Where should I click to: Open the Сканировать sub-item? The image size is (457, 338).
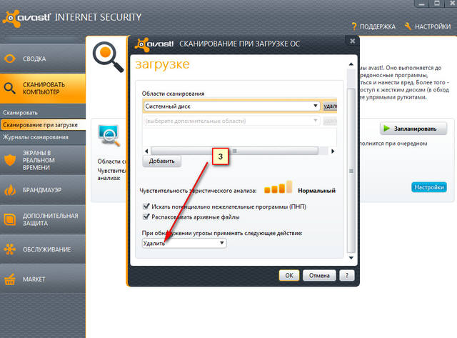pos(21,113)
